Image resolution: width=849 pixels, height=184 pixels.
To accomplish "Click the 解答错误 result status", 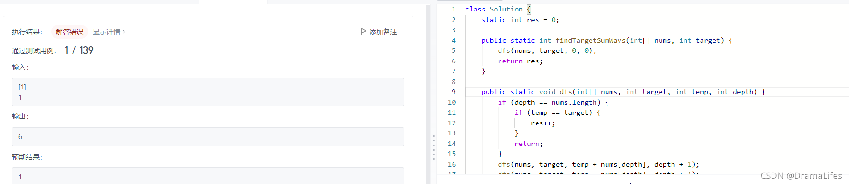I will click(70, 32).
